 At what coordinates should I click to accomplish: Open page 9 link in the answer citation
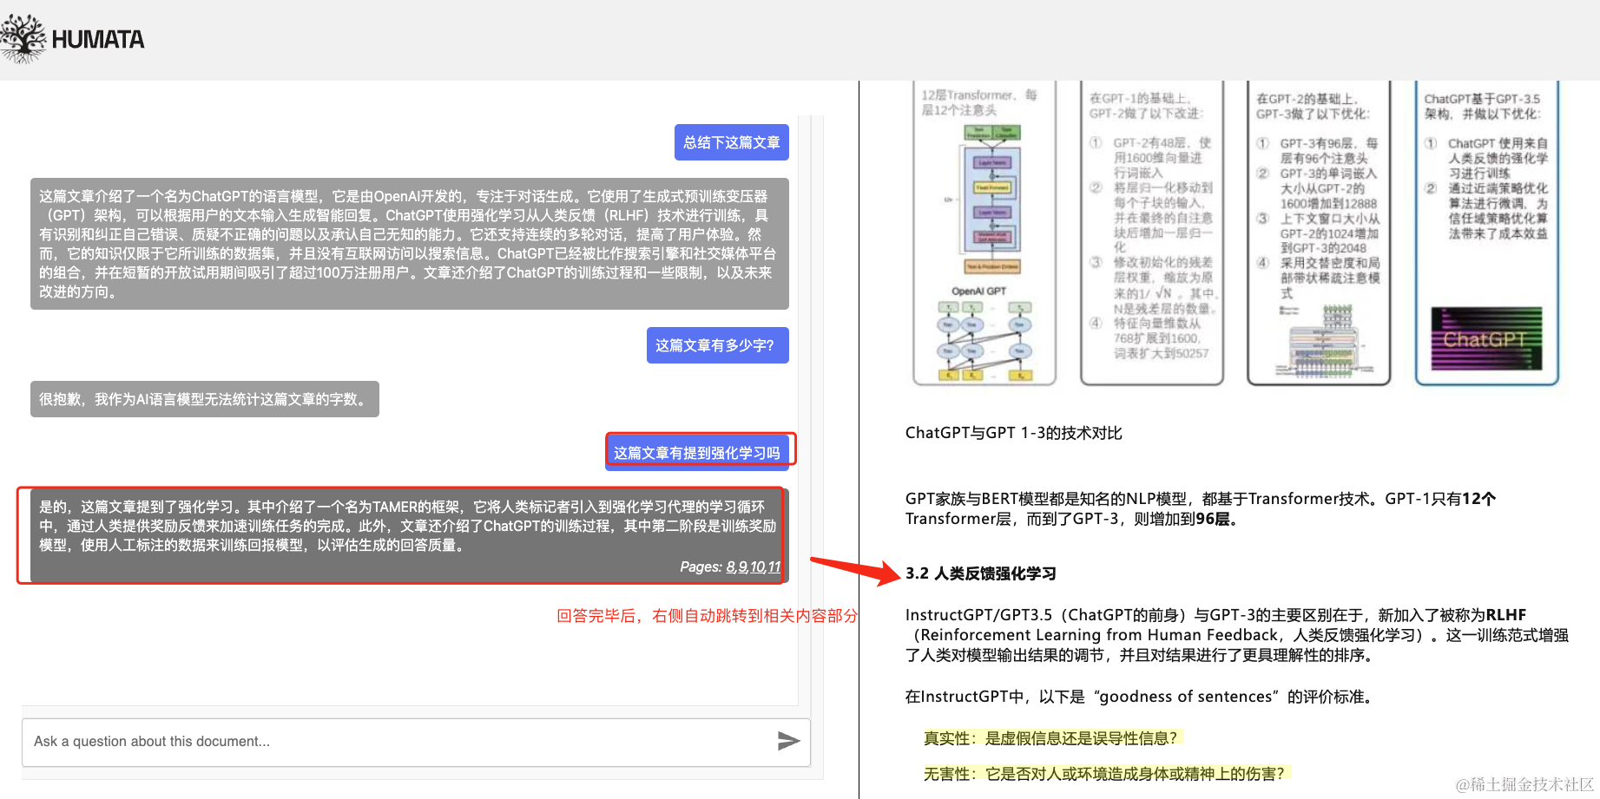(742, 567)
